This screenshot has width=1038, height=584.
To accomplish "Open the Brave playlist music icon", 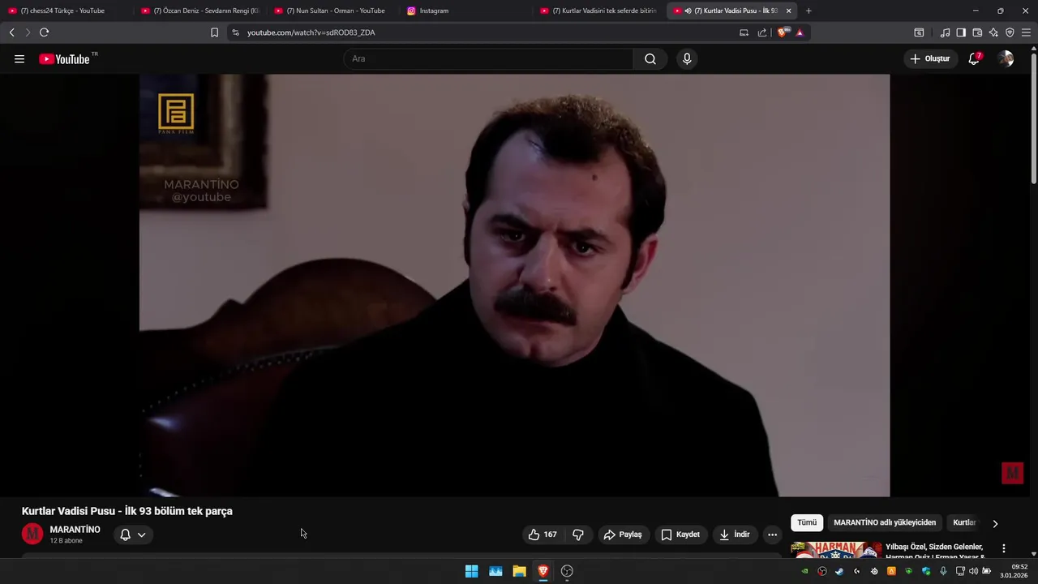I will 945,32.
